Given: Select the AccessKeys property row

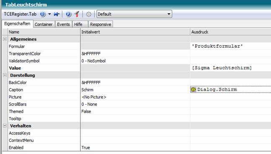Looking at the screenshot, I should coord(139,133).
